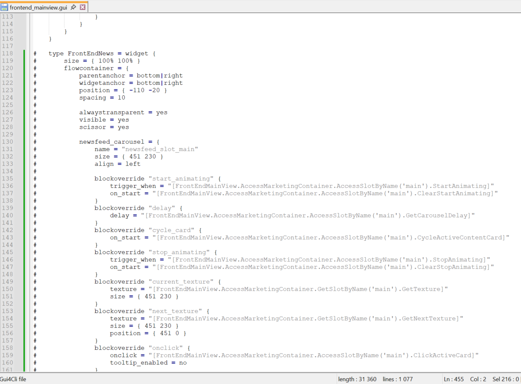The height and width of the screenshot is (384, 521).
Task: Close the frontend_mainview.gui tab
Action: [x=83, y=7]
